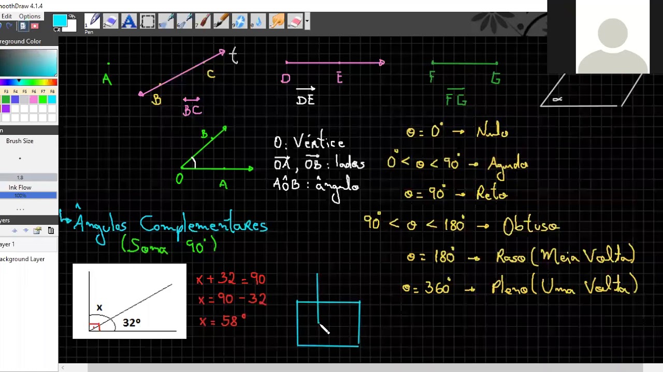Open the Edit menu

[6, 17]
